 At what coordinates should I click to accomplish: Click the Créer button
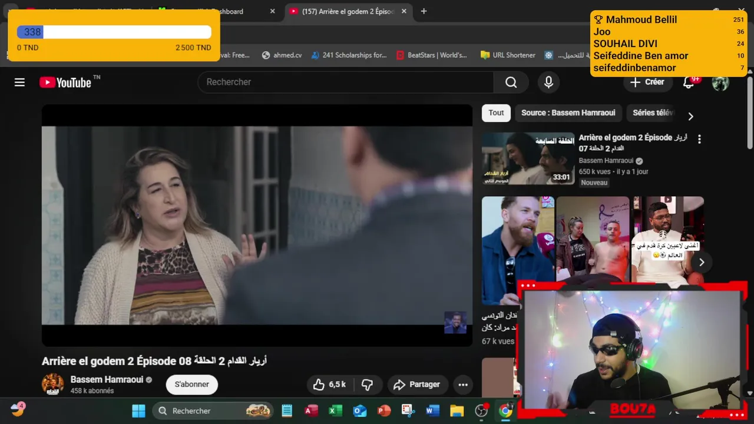coord(647,82)
